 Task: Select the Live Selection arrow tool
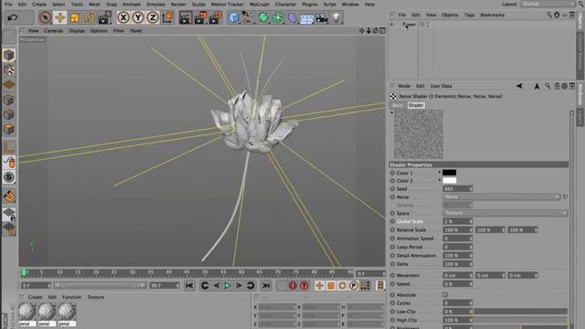coord(45,17)
